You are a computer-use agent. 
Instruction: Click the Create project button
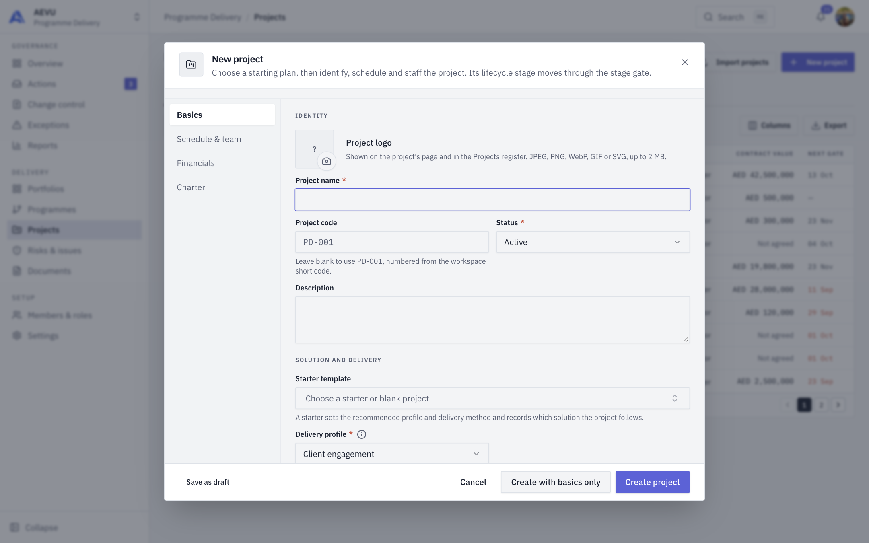(x=653, y=482)
